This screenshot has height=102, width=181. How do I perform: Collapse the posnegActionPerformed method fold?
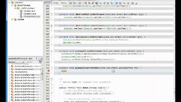(52, 51)
